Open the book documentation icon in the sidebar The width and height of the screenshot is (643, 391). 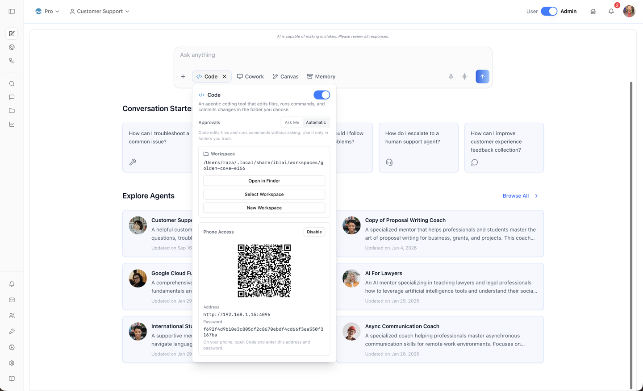(x=12, y=379)
